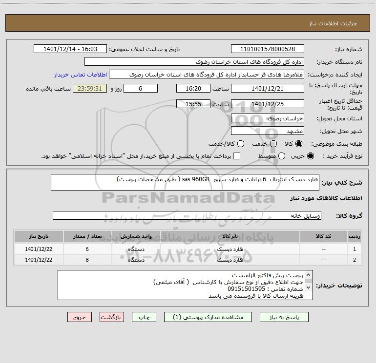Open مشاهده مدارک پیوستی (1) button
Image resolution: width=376 pixels, height=363 pixels.
coord(208,317)
